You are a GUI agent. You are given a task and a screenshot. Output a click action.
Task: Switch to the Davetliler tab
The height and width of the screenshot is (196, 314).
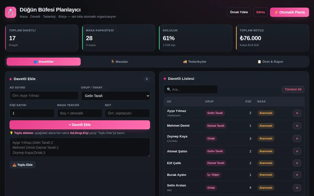[44, 62]
